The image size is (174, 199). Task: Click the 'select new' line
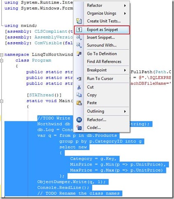tap(73, 147)
